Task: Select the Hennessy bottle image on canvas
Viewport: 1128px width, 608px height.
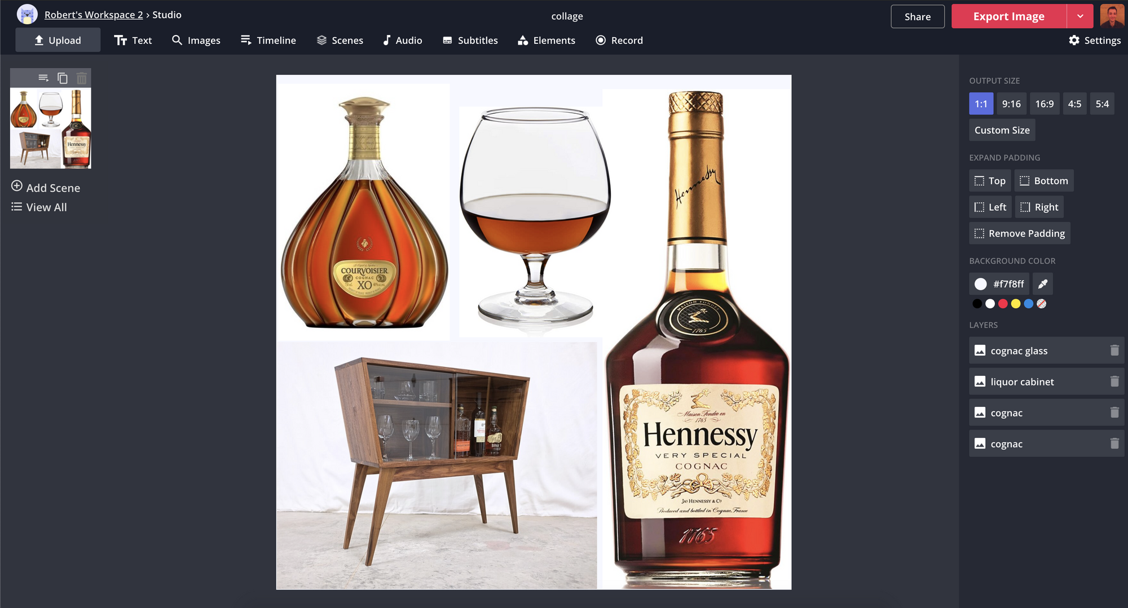Action: 697,339
